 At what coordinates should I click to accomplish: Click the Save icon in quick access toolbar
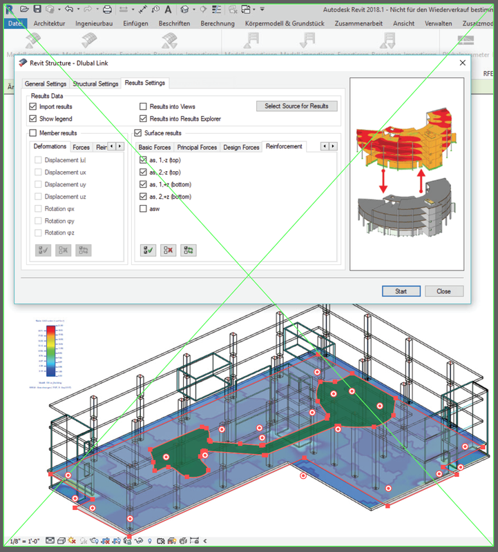[x=39, y=9]
